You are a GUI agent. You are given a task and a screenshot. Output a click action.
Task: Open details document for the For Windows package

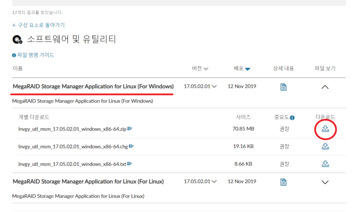point(283,87)
